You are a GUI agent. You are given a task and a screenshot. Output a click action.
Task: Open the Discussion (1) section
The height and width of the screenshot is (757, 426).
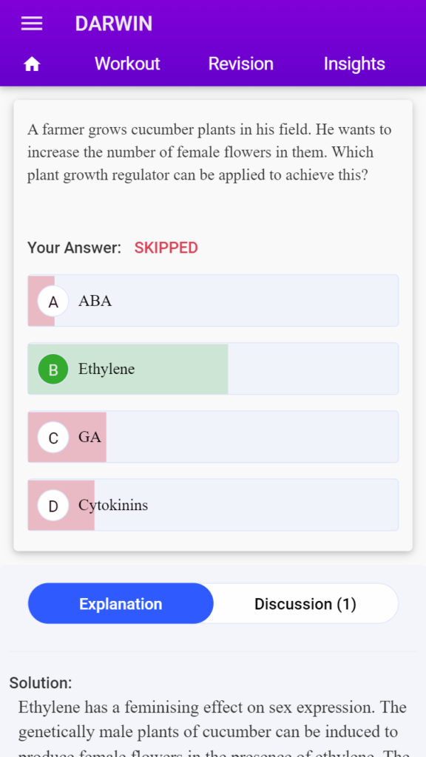point(305,603)
